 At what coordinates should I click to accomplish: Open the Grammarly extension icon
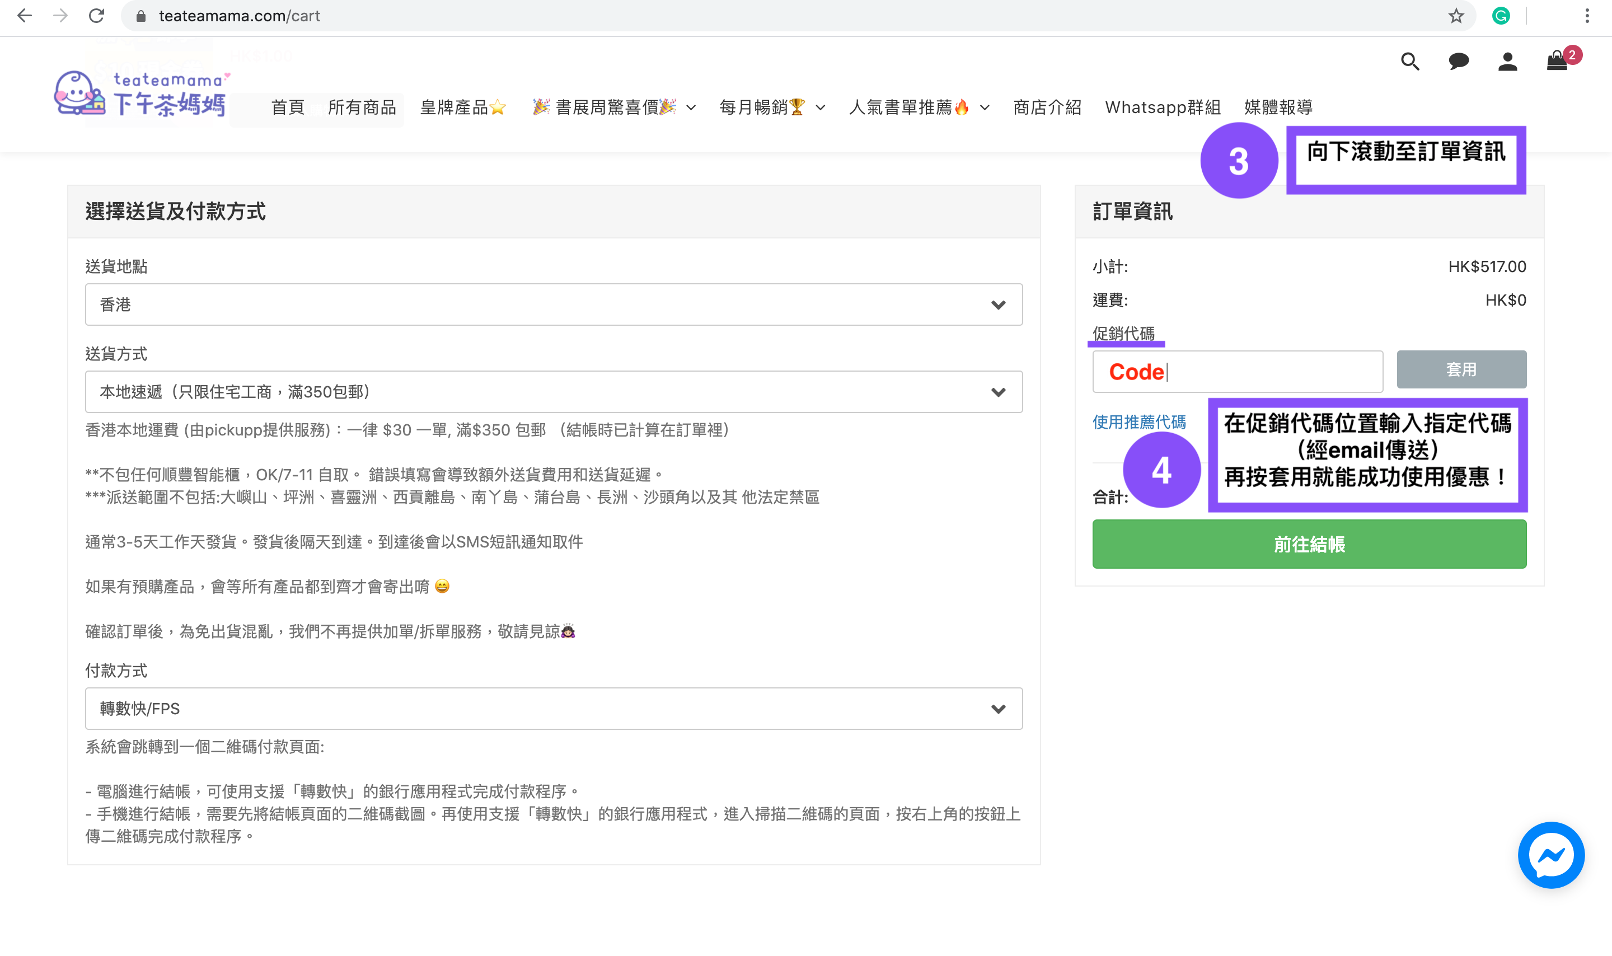point(1501,16)
